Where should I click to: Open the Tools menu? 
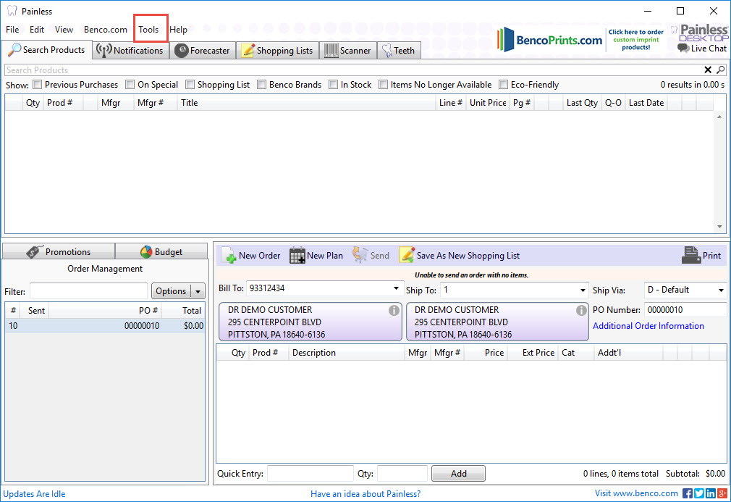tap(148, 30)
